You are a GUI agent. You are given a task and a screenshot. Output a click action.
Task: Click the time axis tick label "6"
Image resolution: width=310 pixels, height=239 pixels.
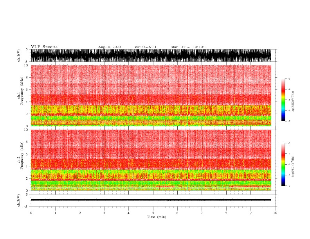(x=177, y=213)
